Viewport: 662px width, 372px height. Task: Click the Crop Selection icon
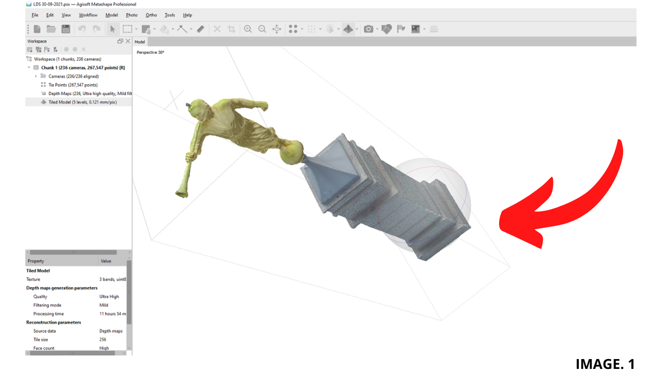coord(232,29)
